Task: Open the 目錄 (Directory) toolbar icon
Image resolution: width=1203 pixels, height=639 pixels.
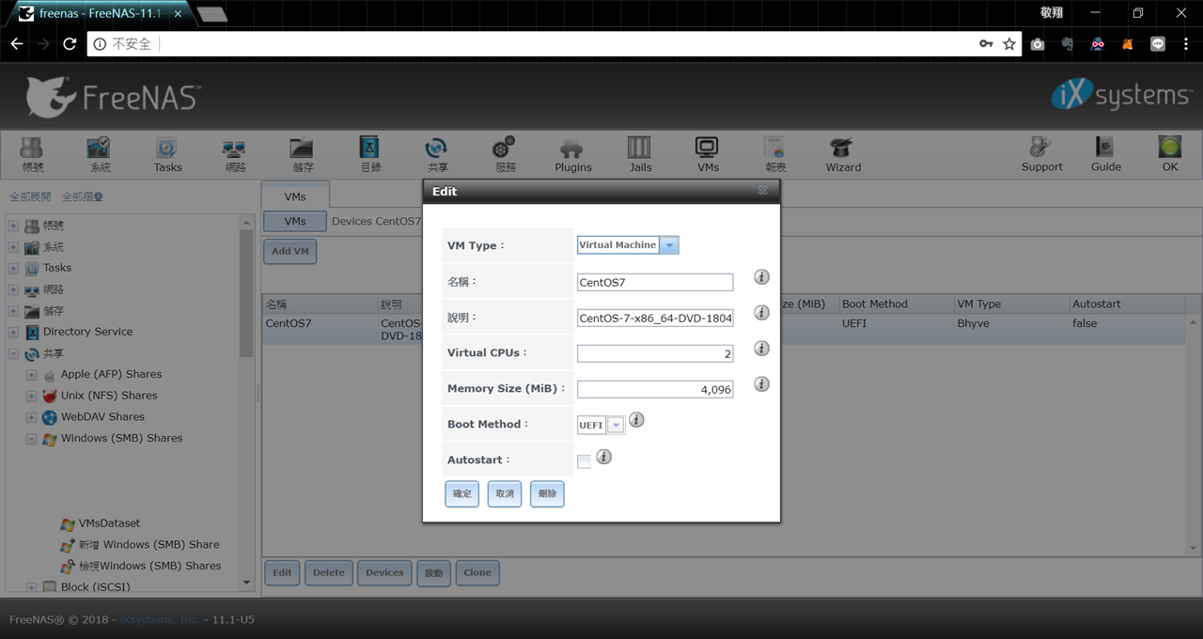Action: pos(370,154)
